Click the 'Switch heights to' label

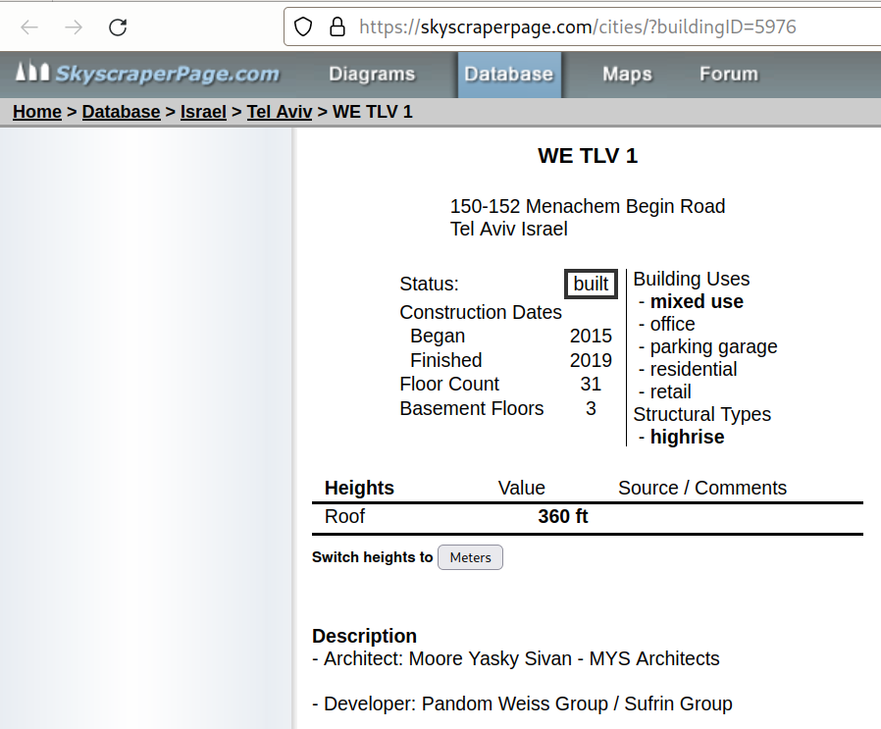[x=372, y=557]
